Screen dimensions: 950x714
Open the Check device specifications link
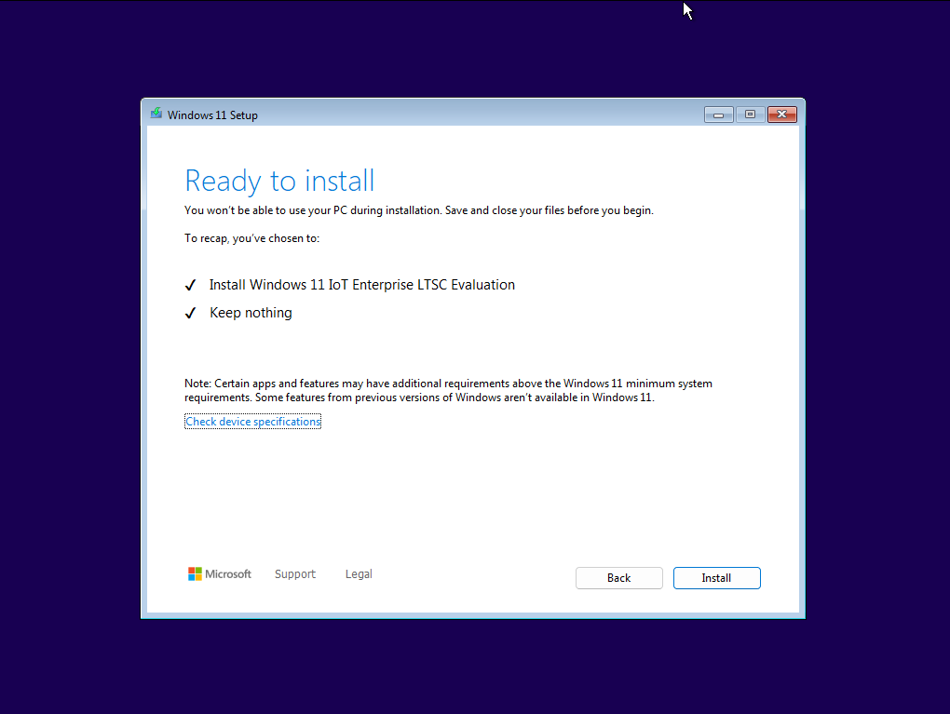pos(252,421)
